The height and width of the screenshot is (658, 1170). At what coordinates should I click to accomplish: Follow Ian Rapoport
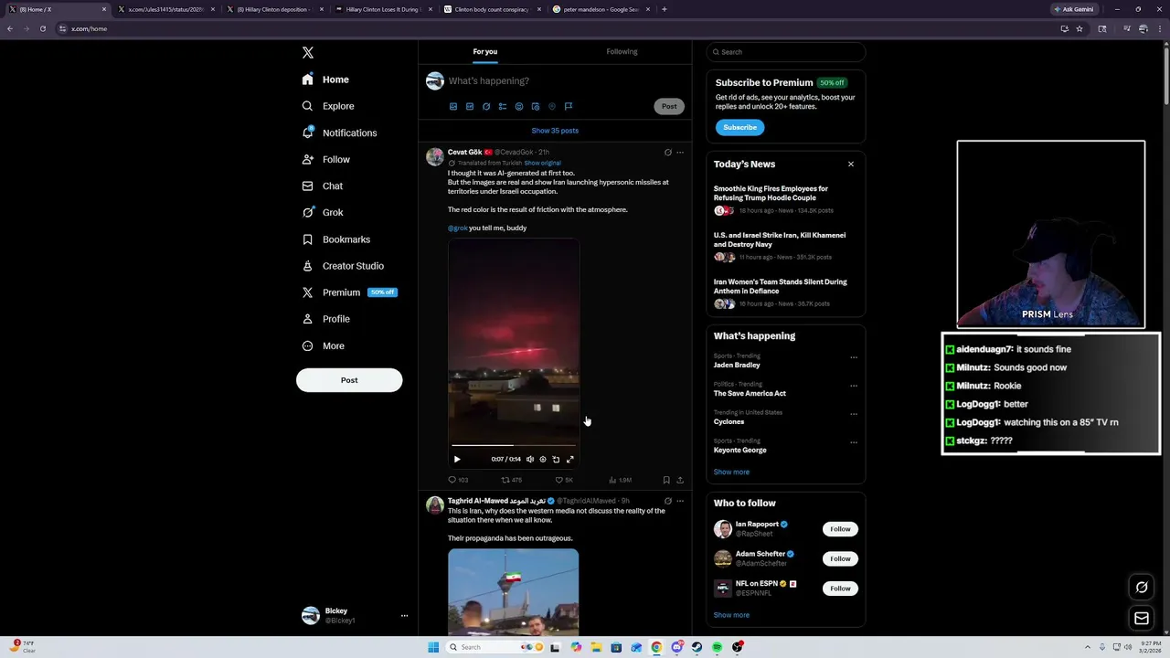840,529
